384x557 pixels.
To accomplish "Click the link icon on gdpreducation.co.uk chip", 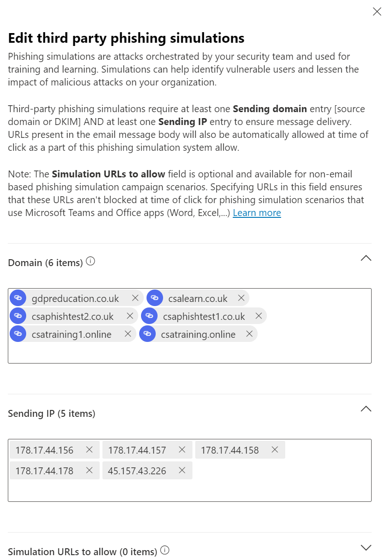I will pyautogui.click(x=18, y=298).
